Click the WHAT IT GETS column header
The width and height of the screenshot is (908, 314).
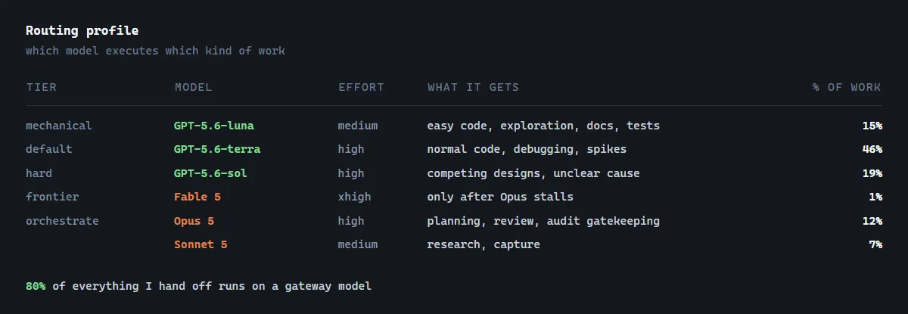click(x=473, y=87)
